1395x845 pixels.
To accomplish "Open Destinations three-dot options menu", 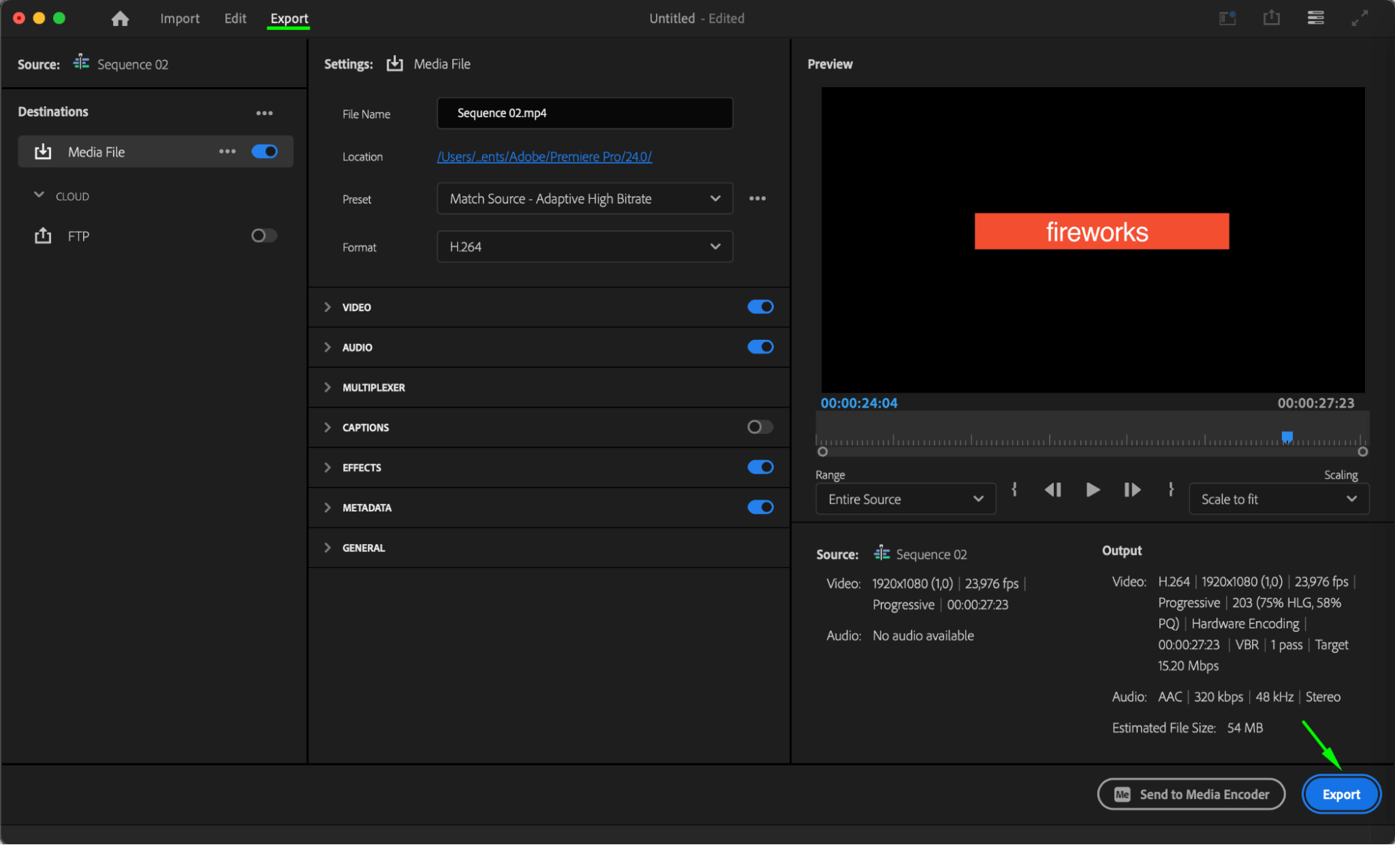I will [x=264, y=112].
